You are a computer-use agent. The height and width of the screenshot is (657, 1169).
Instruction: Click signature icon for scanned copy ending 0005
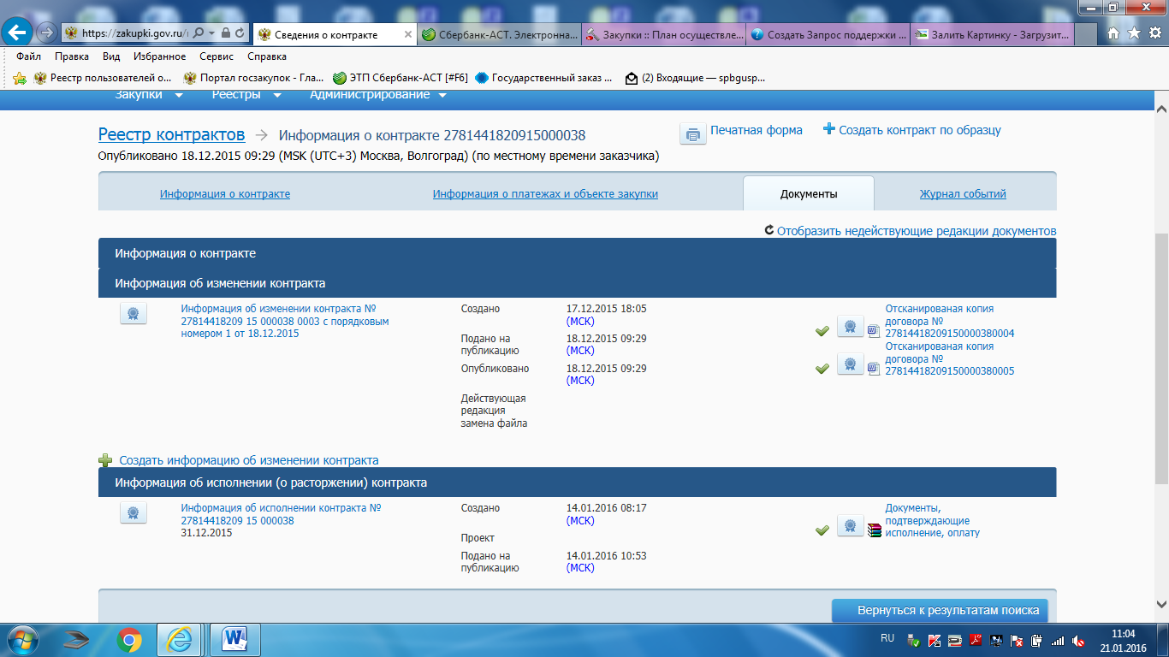850,364
